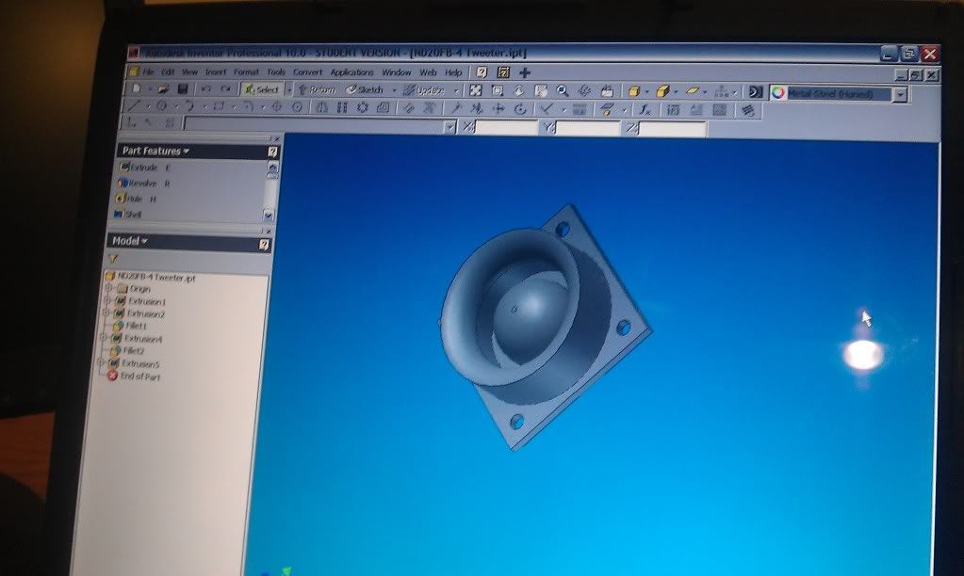Click the Part Features scroll down arrow
This screenshot has width=964, height=576.
(x=268, y=216)
